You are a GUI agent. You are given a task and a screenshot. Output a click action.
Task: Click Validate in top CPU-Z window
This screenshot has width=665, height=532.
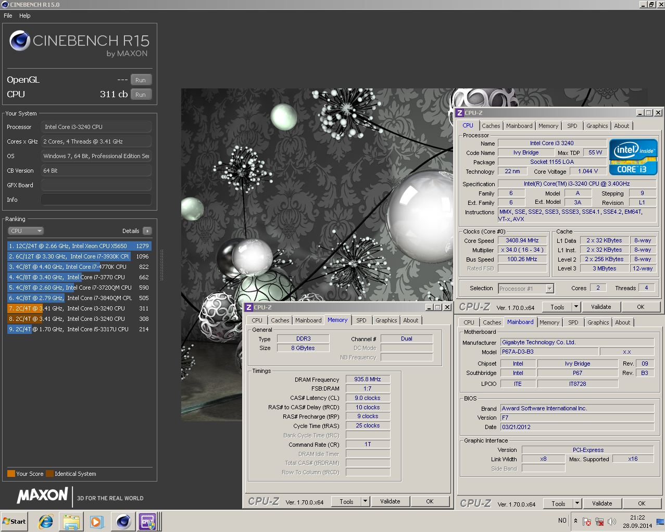[601, 307]
